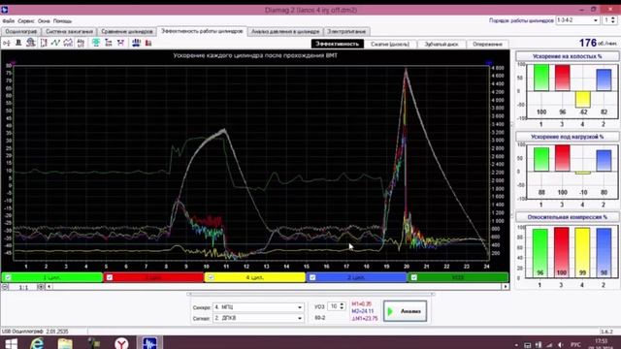Click the red bar chart toolbar icon

148,43
